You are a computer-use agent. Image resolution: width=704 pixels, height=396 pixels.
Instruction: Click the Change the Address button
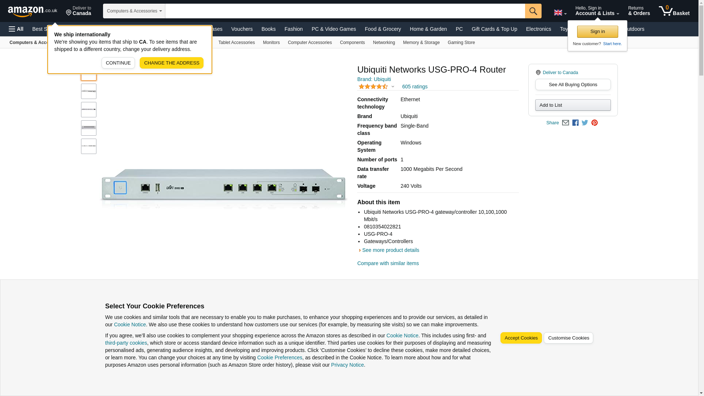[x=171, y=63]
